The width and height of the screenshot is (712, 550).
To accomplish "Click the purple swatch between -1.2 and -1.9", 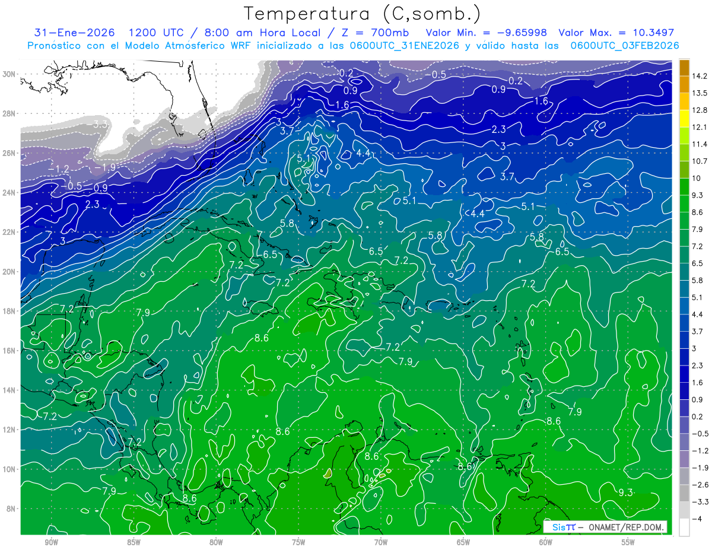I will pos(684,459).
